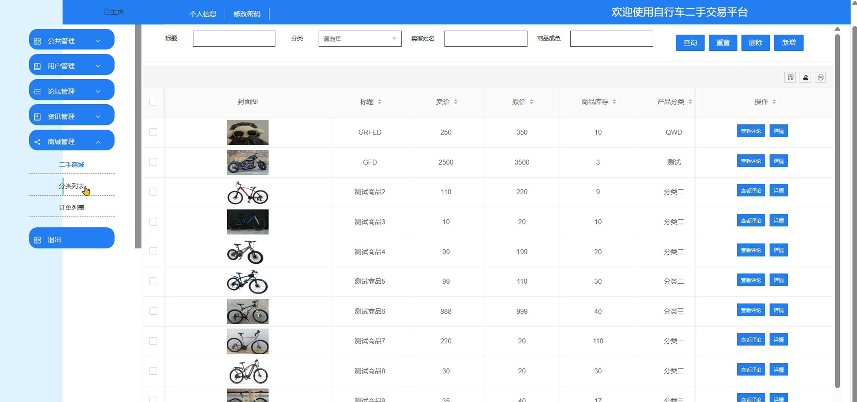Click the export icon above table

(805, 77)
